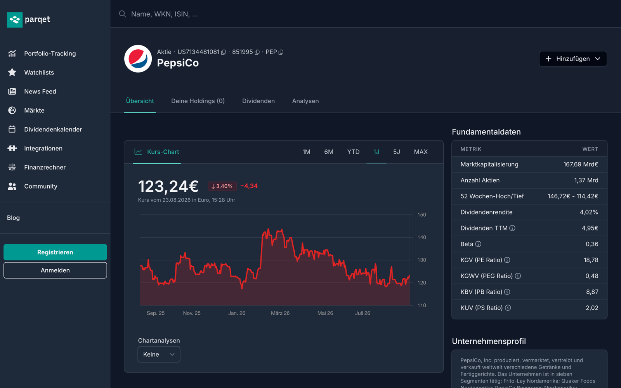Select the Kurs-Chart tab
The image size is (621, 388).
(157, 152)
